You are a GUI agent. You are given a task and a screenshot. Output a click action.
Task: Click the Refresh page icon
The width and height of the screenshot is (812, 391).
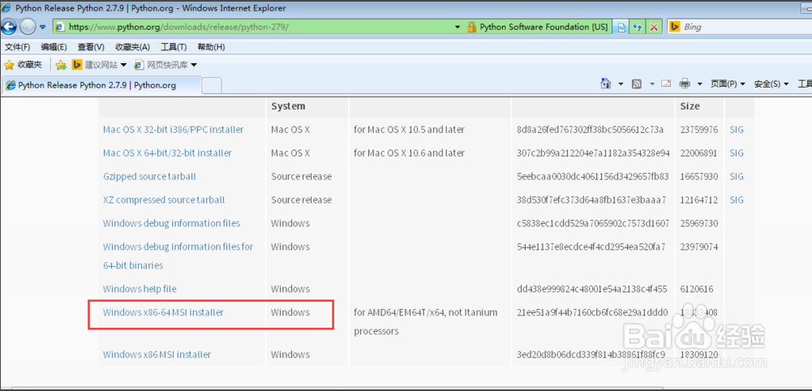(637, 27)
